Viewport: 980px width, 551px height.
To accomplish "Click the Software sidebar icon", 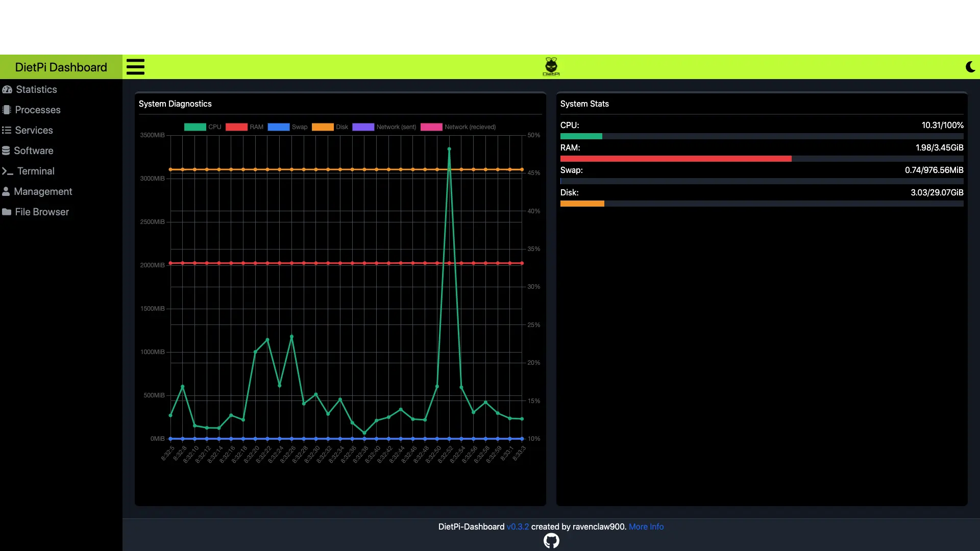I will [x=6, y=151].
